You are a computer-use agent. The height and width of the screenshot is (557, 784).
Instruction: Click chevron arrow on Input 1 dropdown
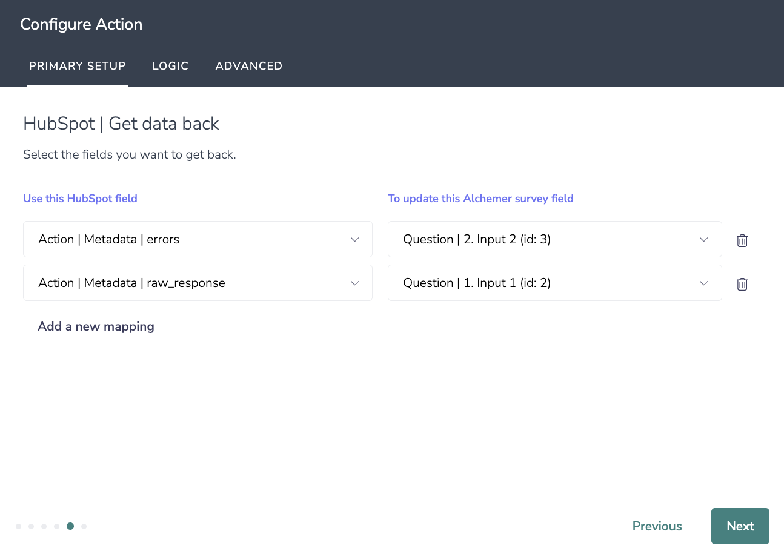click(703, 283)
